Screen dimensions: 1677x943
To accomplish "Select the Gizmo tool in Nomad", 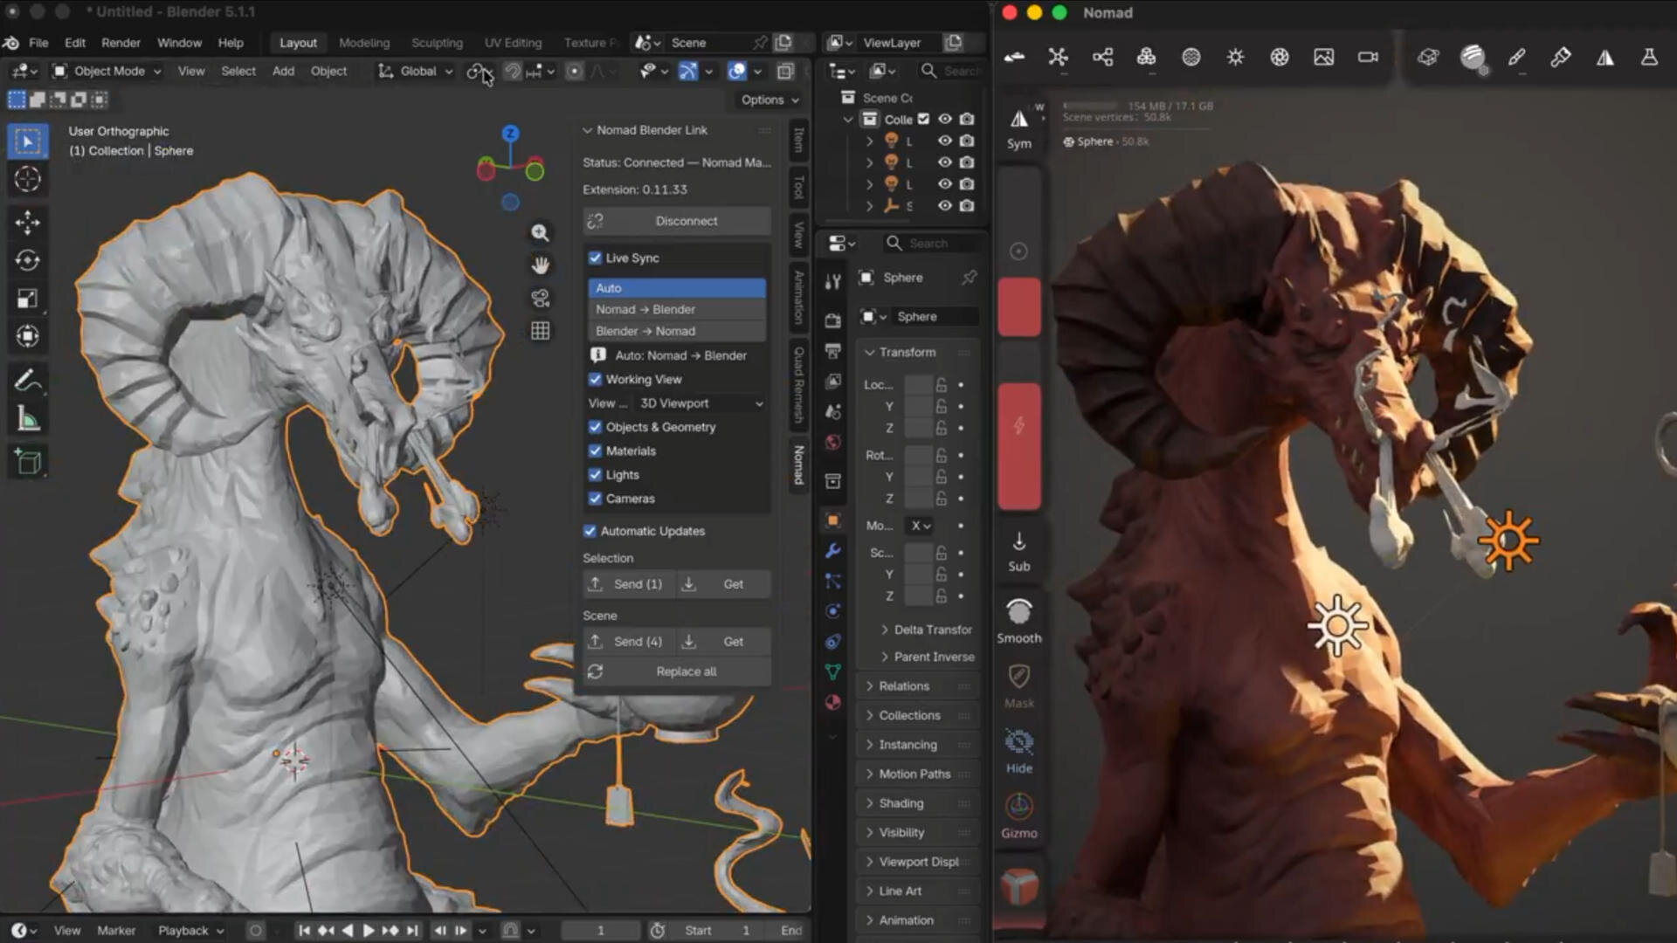I will coord(1019,816).
